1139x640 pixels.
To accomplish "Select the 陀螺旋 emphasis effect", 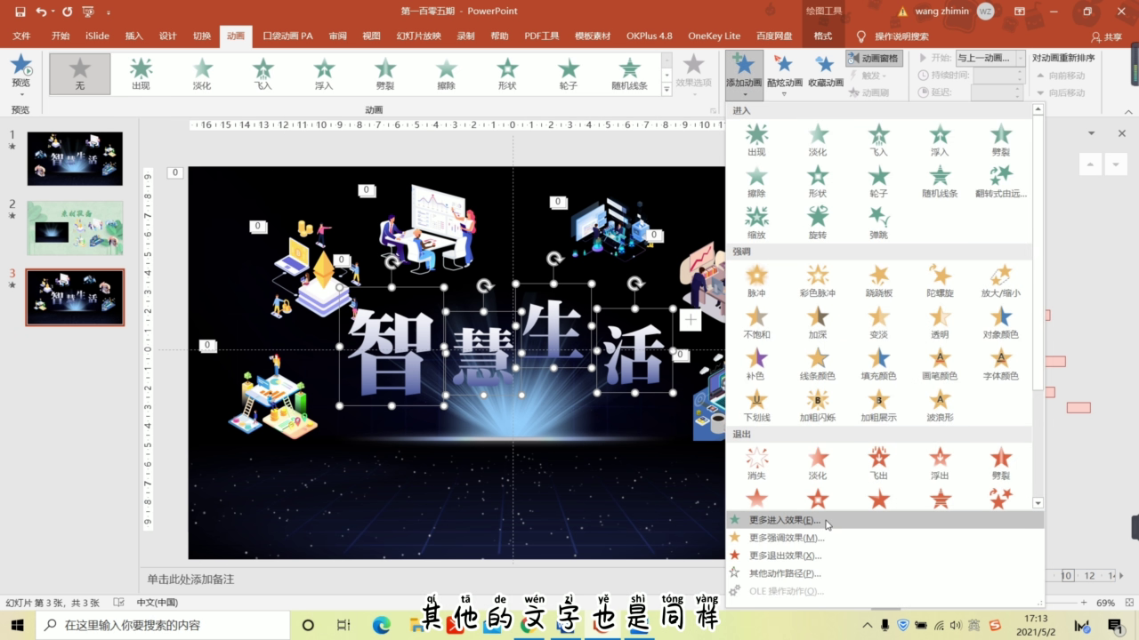I will click(x=940, y=281).
